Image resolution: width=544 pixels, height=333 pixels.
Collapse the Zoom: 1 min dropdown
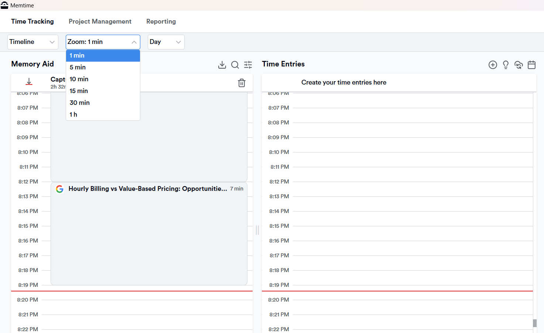click(103, 42)
